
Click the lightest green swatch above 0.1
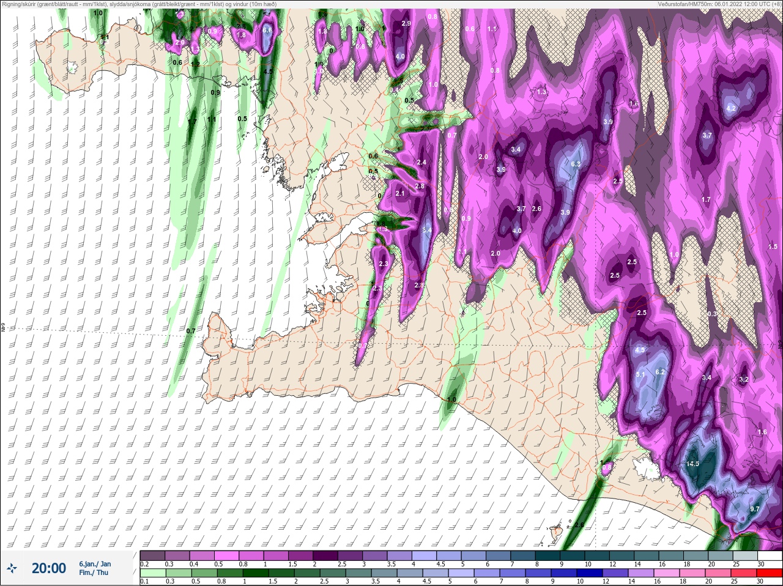[152, 573]
